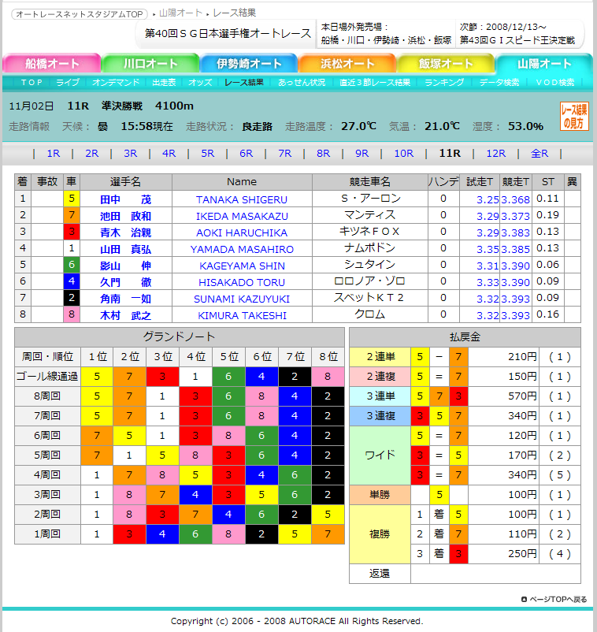Select race 6R link
Image resolution: width=597 pixels, height=632 pixels.
coord(247,154)
